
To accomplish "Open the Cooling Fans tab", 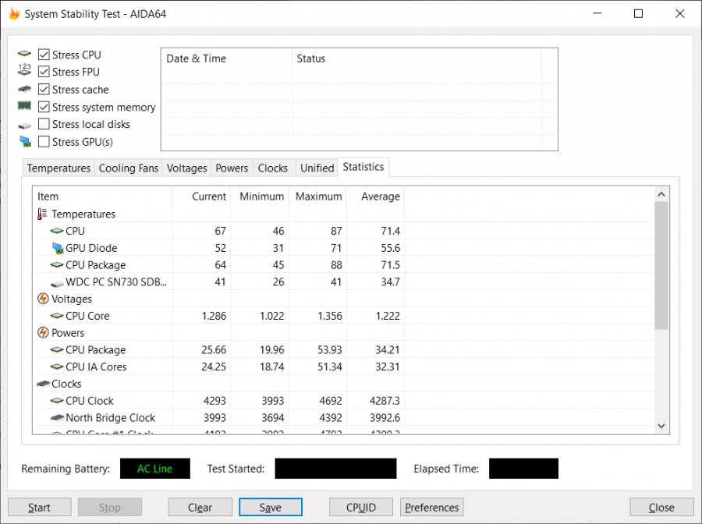I will coord(129,168).
